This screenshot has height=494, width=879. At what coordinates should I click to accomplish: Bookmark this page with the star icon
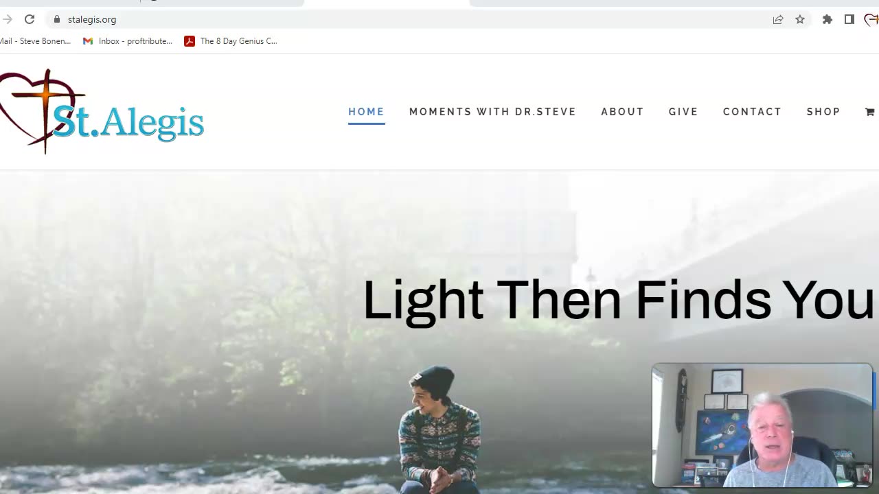click(800, 19)
